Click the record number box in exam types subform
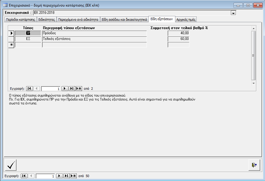 [50, 89]
